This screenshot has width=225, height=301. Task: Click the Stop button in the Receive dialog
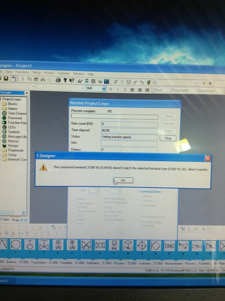[168, 138]
